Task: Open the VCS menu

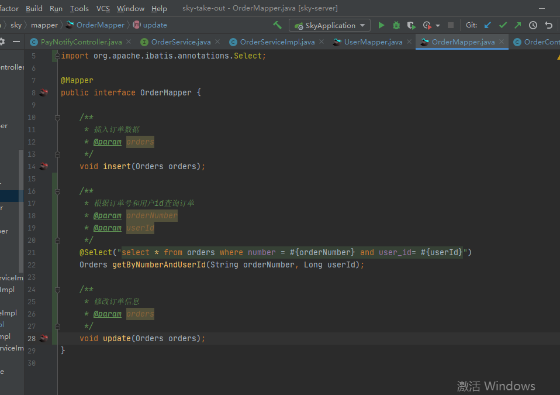Action: (103, 8)
